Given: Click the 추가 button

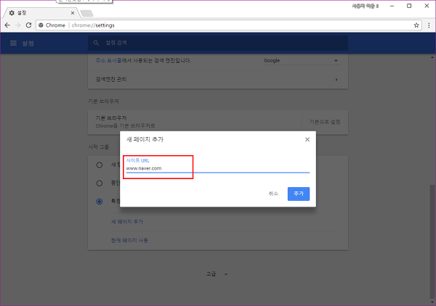Looking at the screenshot, I should pyautogui.click(x=299, y=194).
